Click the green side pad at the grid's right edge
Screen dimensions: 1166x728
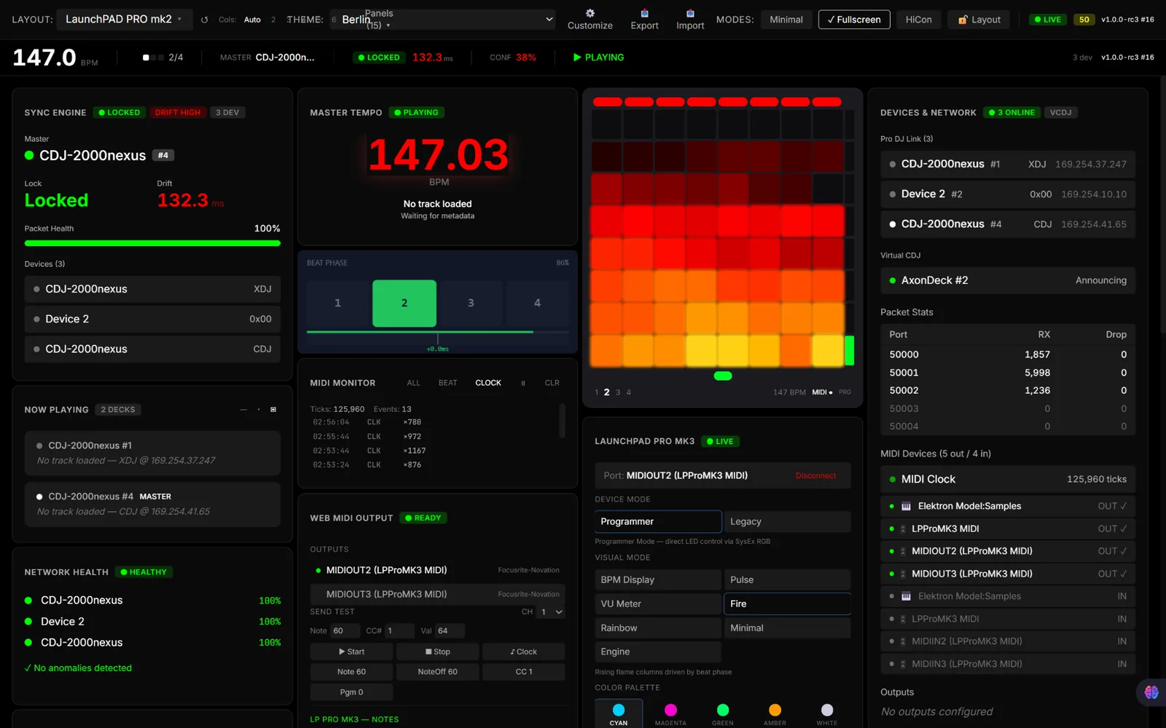click(x=849, y=350)
